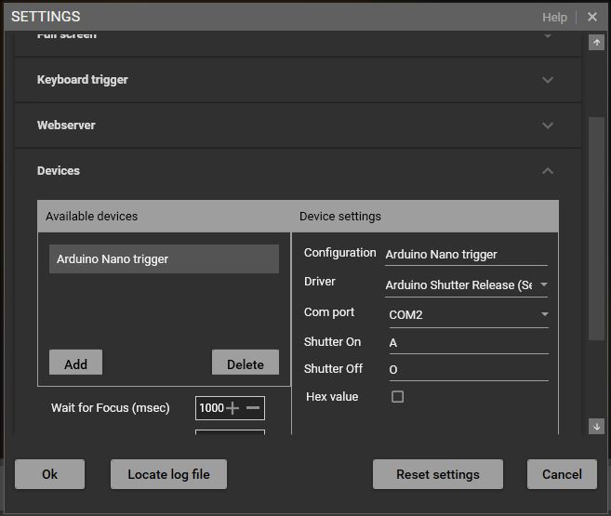Click the plus icon for Wait for Focus
This screenshot has width=611, height=516.
(233, 408)
